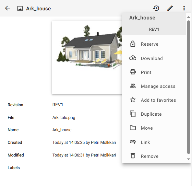192x186 pixels.
Task: Click the printer icon
Action: click(133, 72)
